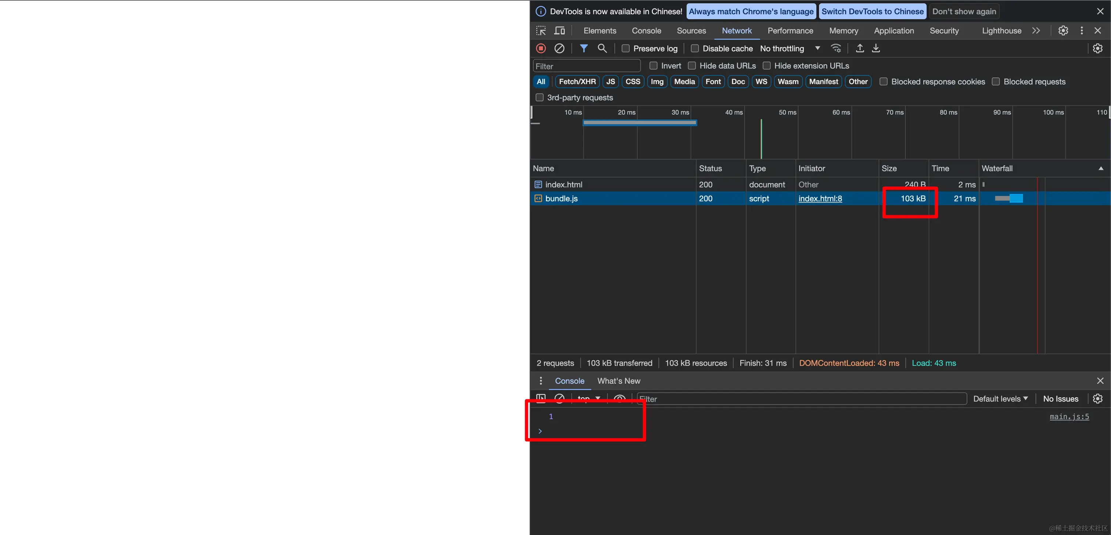This screenshot has width=1111, height=535.
Task: Enable Preserve log checkbox
Action: [x=626, y=49]
